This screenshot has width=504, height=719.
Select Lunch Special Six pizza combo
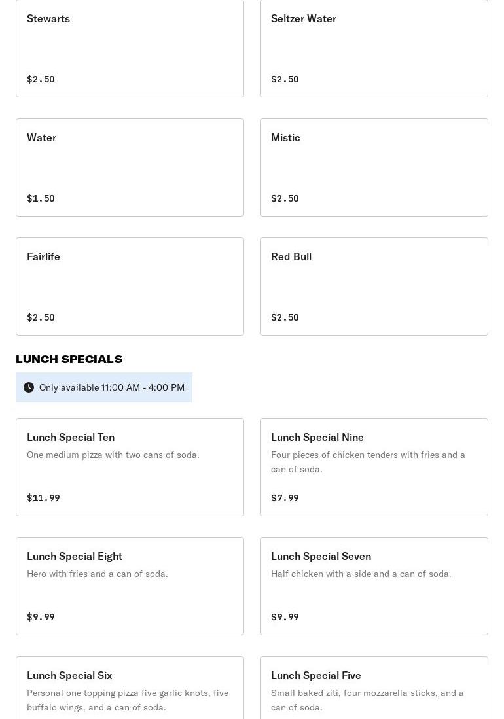coord(130,688)
